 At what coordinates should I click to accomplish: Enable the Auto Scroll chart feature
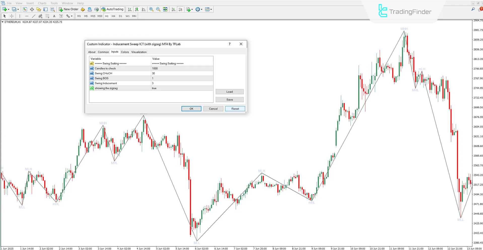[x=173, y=9]
